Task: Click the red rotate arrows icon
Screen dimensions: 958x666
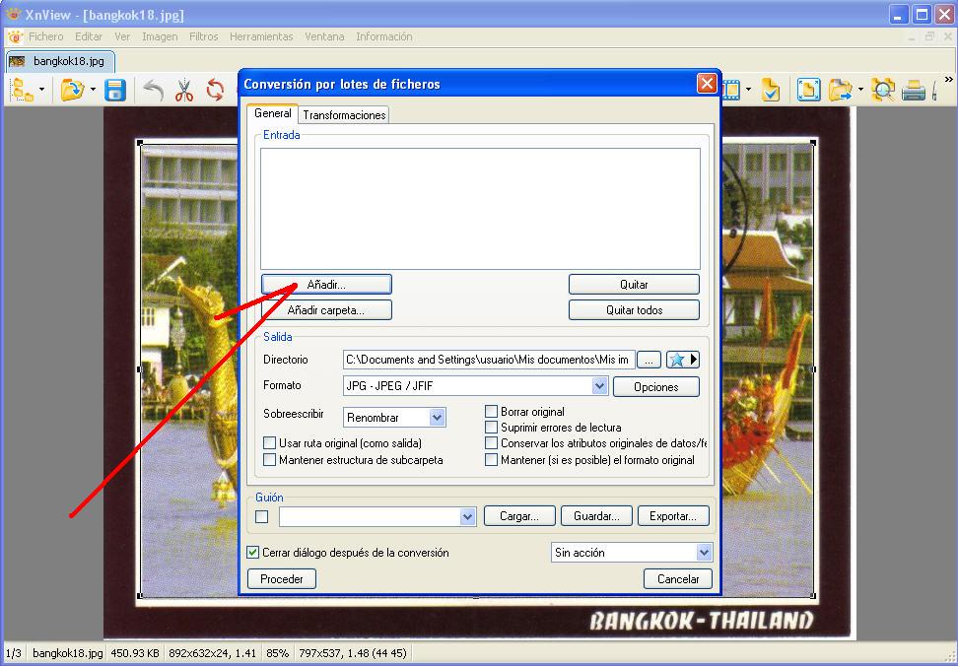Action: tap(215, 90)
